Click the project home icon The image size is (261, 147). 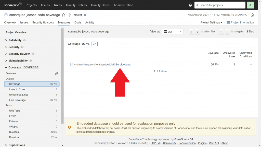pyautogui.click(x=252, y=15)
